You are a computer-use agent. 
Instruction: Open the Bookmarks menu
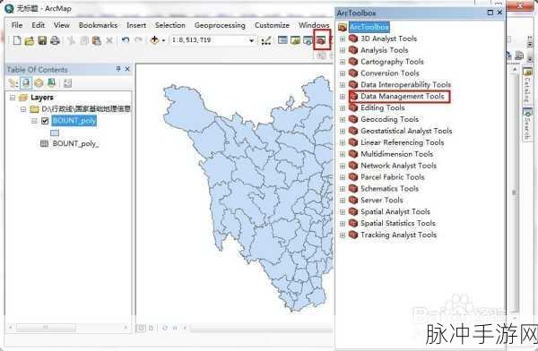[98, 25]
